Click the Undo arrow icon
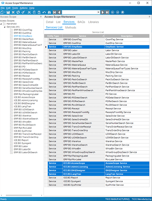The height and width of the screenshot is (201, 152). pos(44,12)
